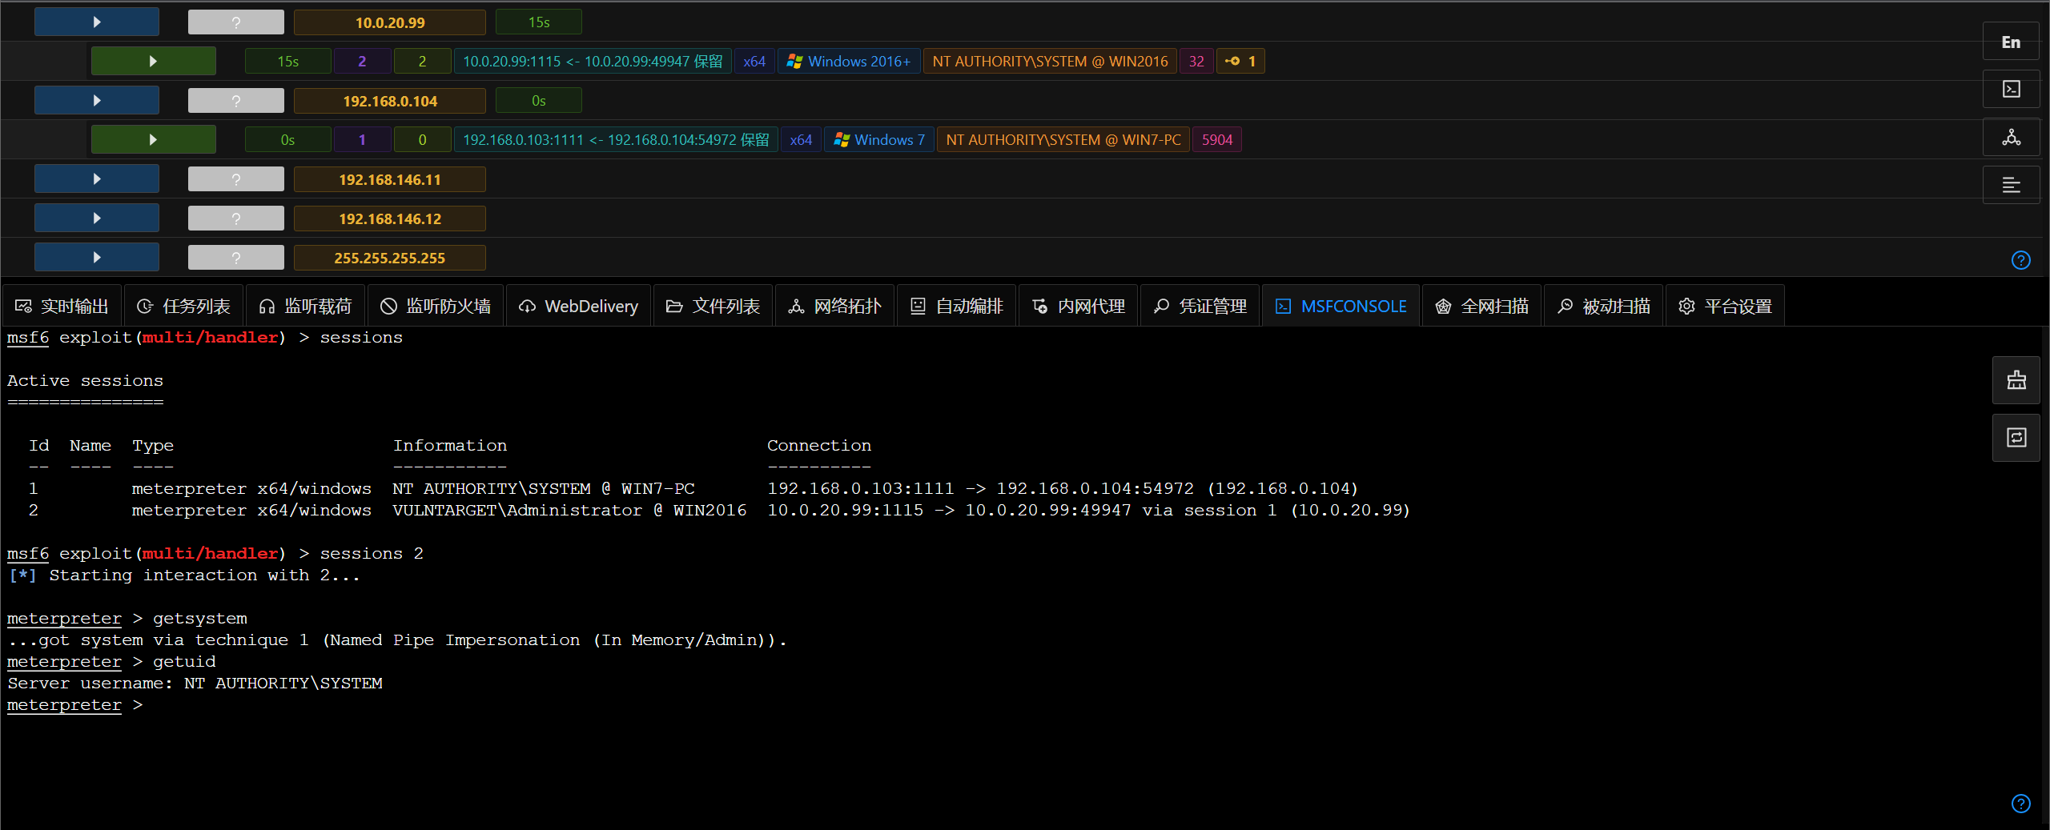The width and height of the screenshot is (2050, 830).
Task: Click the green 2 job tag on WIN2016 row
Action: pos(423,61)
